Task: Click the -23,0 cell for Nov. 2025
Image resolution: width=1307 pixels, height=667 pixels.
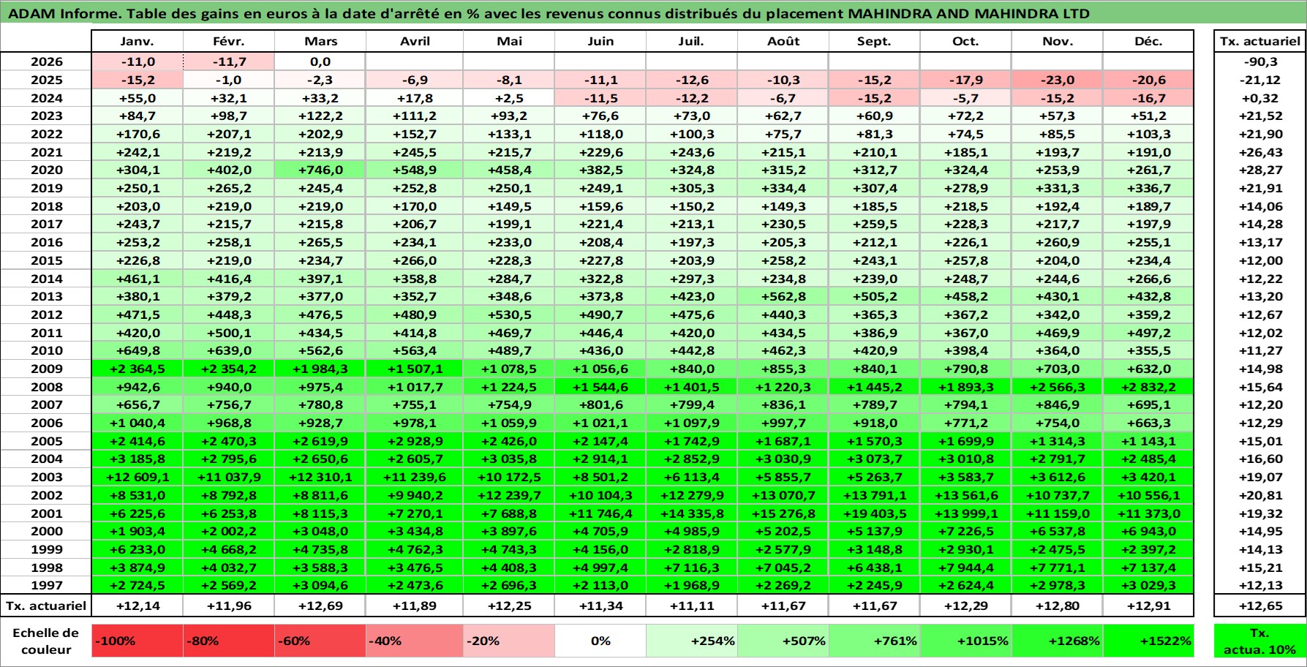Action: 1057,80
